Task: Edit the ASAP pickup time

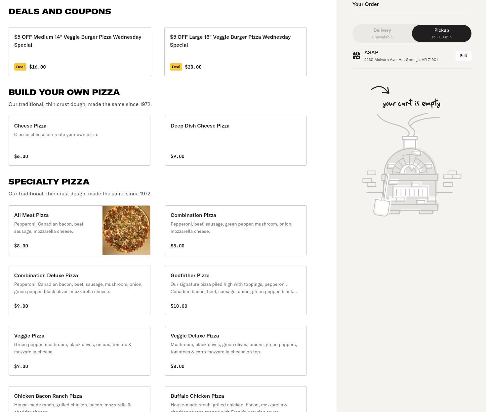Action: pos(463,56)
